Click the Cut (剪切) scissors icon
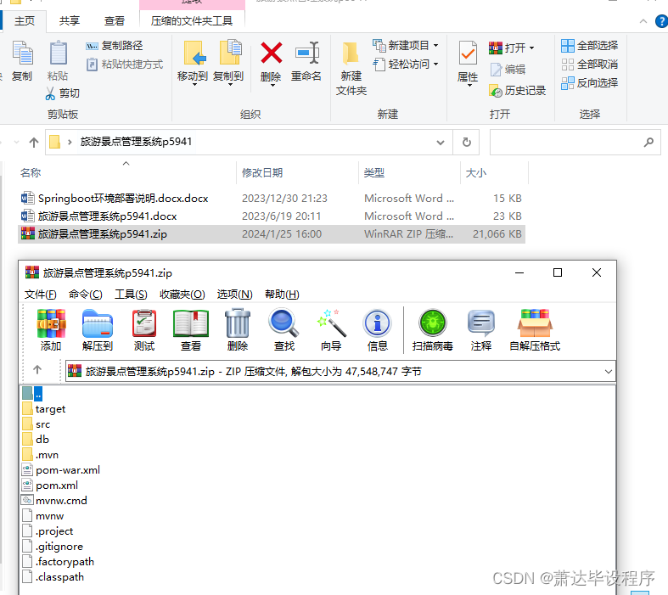Screen dimensions: 668x595 coord(50,93)
